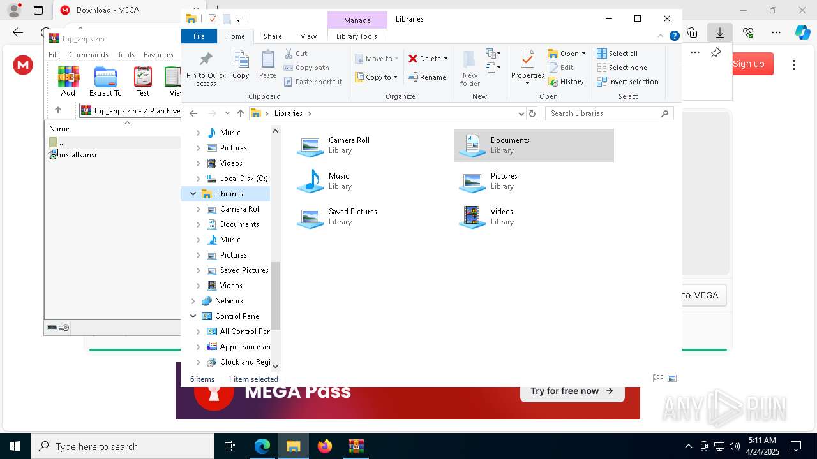Collapse Libraries tree node
This screenshot has width=817, height=459.
coord(193,194)
